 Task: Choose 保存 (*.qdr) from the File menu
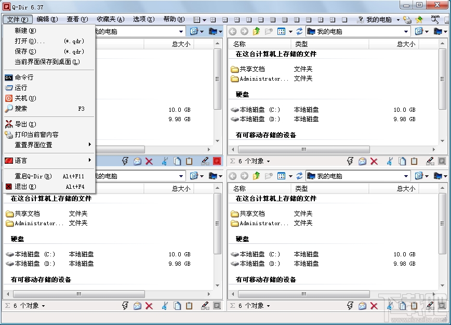[x=49, y=51]
